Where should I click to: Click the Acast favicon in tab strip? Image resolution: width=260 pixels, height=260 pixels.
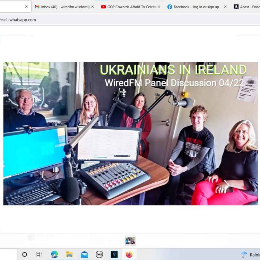pos(236,7)
